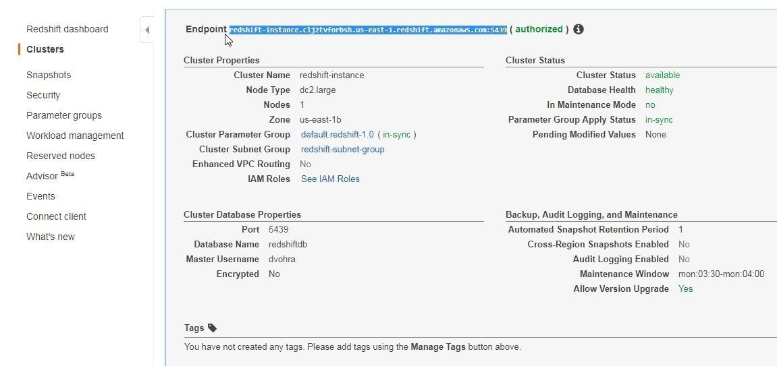Click Cluster Status value available
The width and height of the screenshot is (777, 366).
tap(662, 75)
